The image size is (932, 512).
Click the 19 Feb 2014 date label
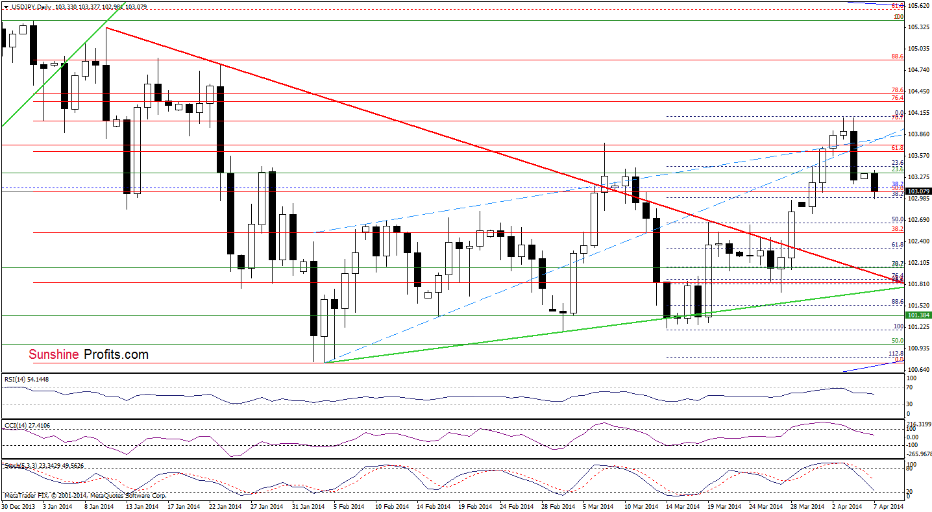(x=476, y=506)
